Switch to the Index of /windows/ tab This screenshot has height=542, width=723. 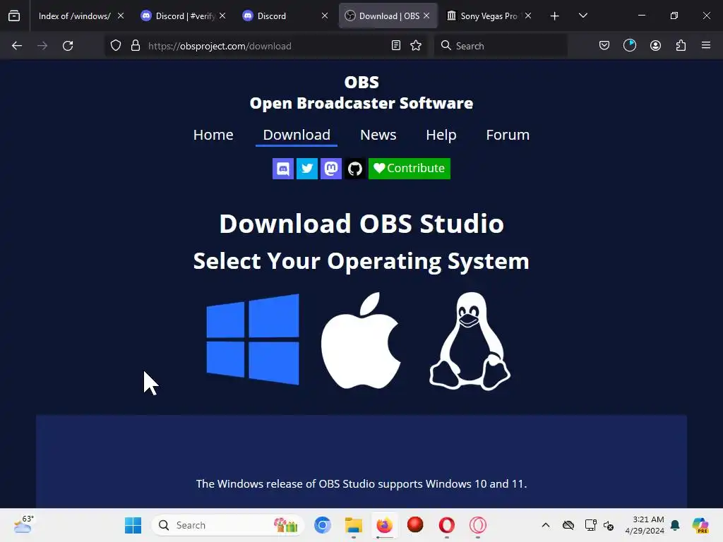75,16
